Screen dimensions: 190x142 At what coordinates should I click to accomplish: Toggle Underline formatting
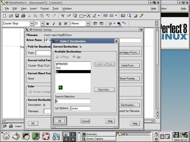coord(60,24)
